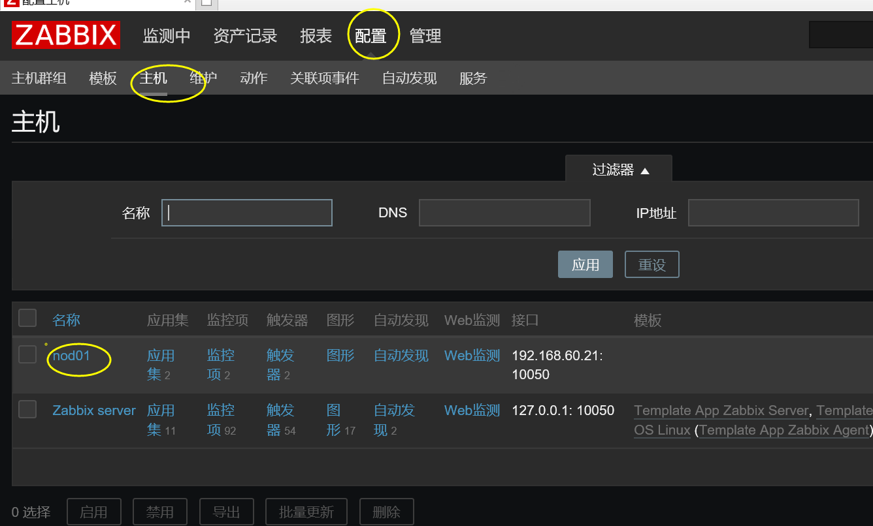Go to 模板 submenu
Image resolution: width=873 pixels, height=526 pixels.
tap(103, 78)
